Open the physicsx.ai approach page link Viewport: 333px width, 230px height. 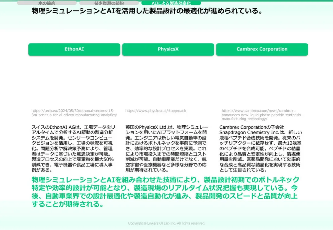click(x=156, y=111)
